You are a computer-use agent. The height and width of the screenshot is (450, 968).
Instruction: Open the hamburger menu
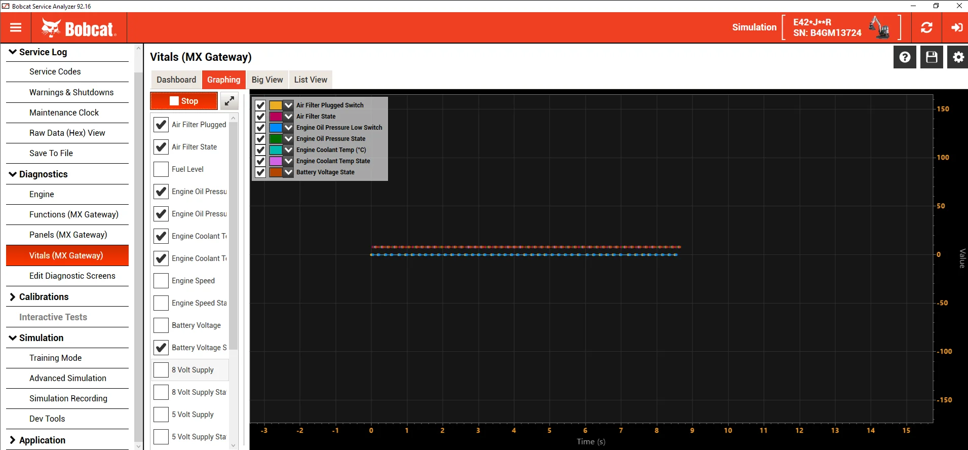[x=16, y=27]
